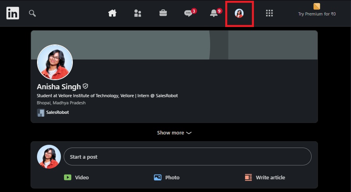Open the LinkedIn logo home link
351x192 pixels.
point(13,13)
